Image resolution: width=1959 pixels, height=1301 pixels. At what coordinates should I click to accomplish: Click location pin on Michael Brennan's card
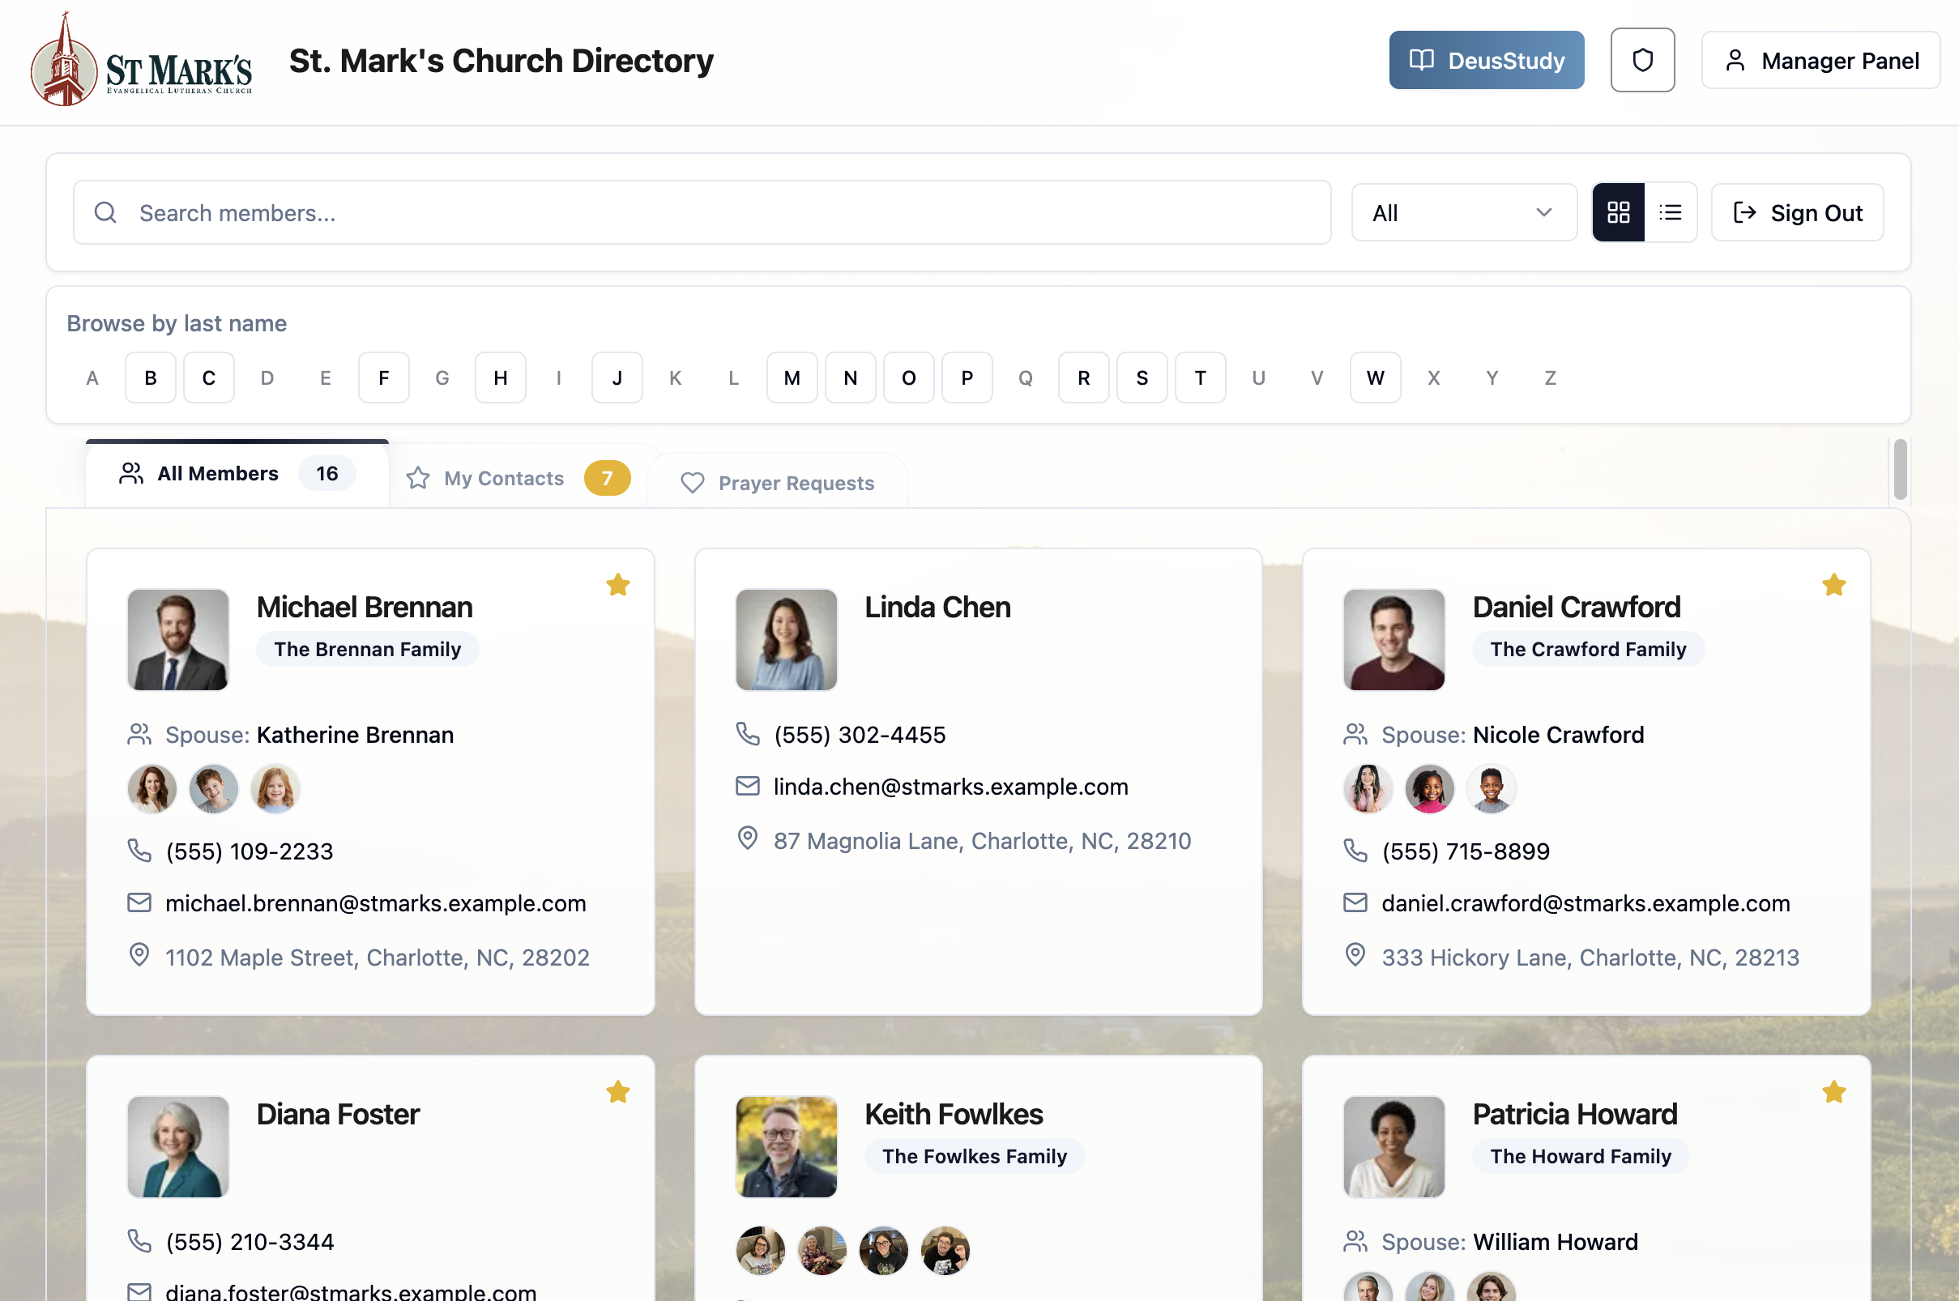(139, 955)
